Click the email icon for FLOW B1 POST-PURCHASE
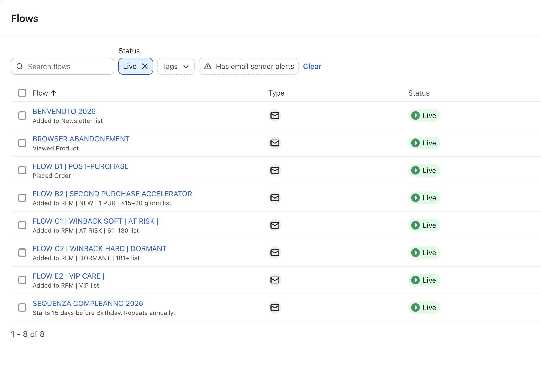Image resolution: width=541 pixels, height=366 pixels. click(275, 170)
